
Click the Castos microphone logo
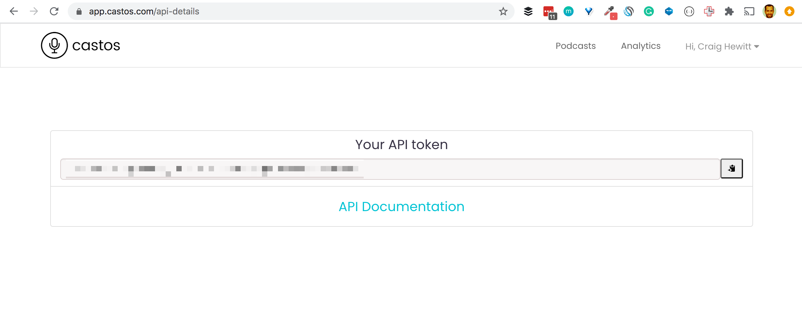(x=54, y=45)
